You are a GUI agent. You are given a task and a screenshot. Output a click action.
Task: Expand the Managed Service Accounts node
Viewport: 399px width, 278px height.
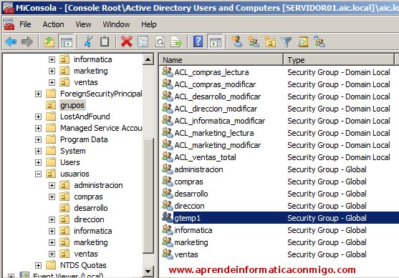click(x=38, y=128)
